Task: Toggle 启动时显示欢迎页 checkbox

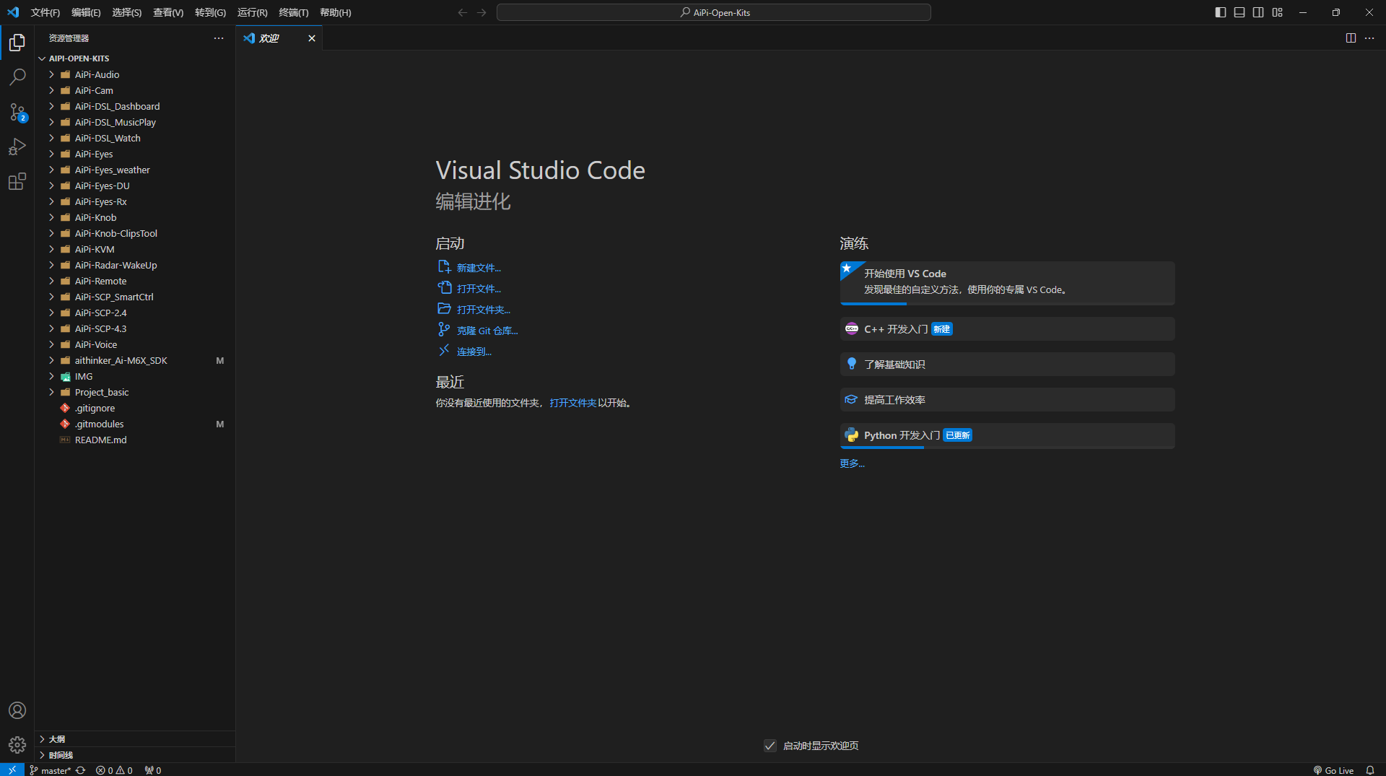Action: [770, 746]
